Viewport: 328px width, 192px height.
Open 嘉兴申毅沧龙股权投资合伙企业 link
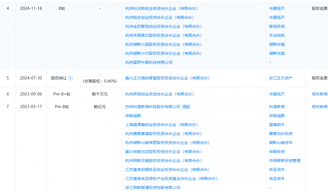tap(163, 152)
